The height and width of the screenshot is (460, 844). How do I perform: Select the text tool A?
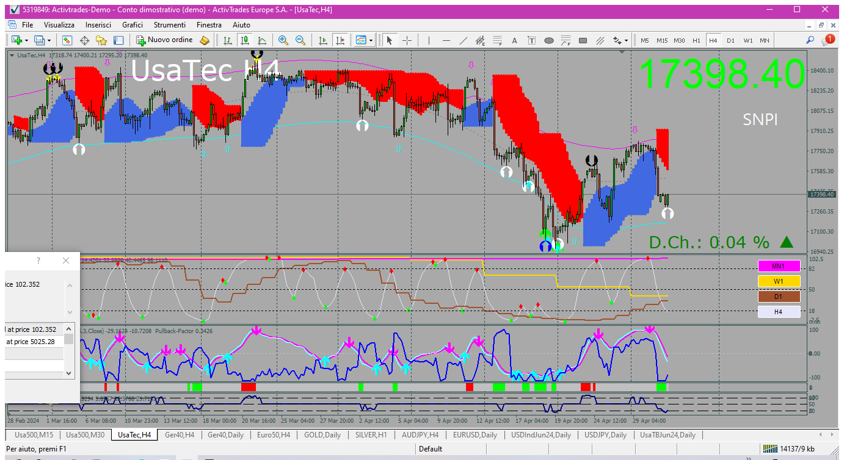click(514, 40)
